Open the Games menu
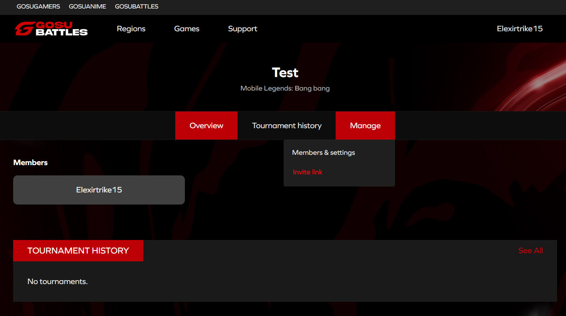Screen dimensions: 566x316 [x=187, y=29]
